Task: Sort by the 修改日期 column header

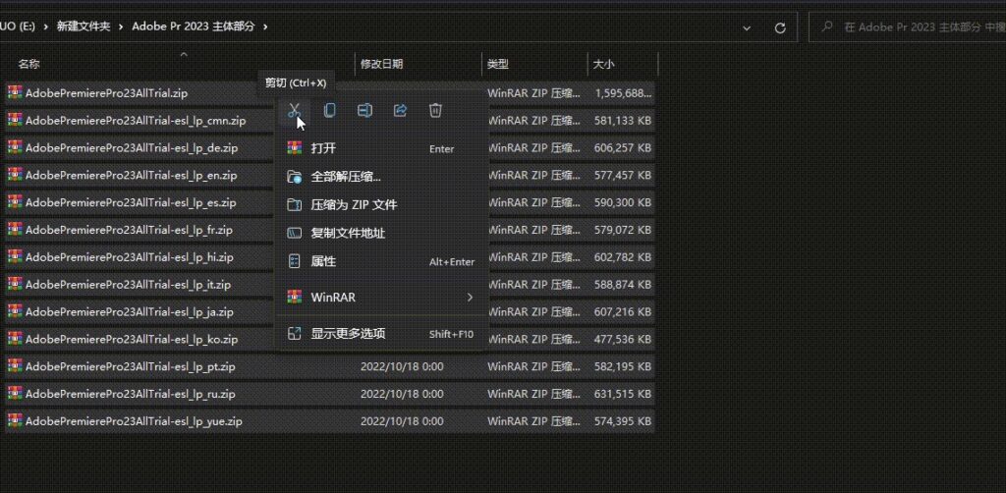Action: point(382,64)
